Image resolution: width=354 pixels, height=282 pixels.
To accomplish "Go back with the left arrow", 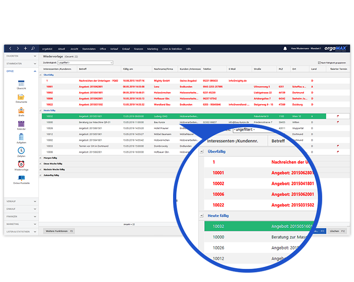I will click(x=10, y=48).
